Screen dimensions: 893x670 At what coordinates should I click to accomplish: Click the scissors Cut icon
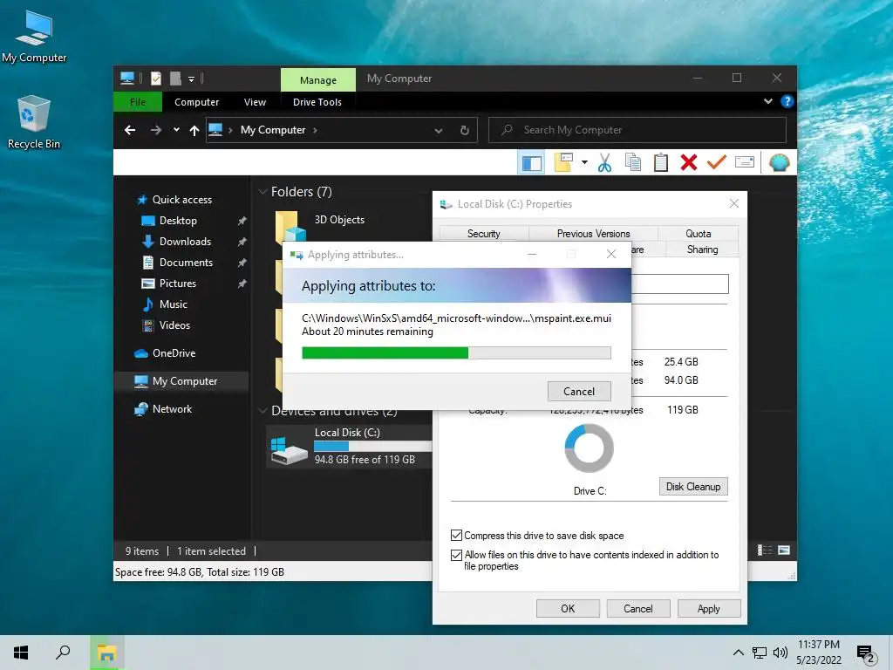(x=604, y=163)
